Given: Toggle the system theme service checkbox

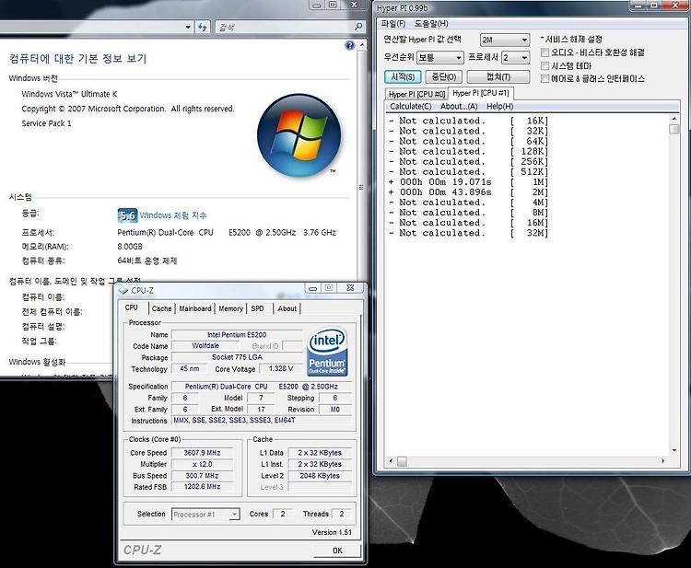Looking at the screenshot, I should pos(545,65).
